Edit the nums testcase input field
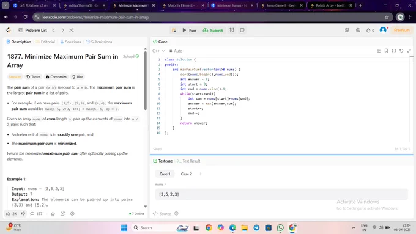The height and width of the screenshot is (234, 416). (281, 194)
